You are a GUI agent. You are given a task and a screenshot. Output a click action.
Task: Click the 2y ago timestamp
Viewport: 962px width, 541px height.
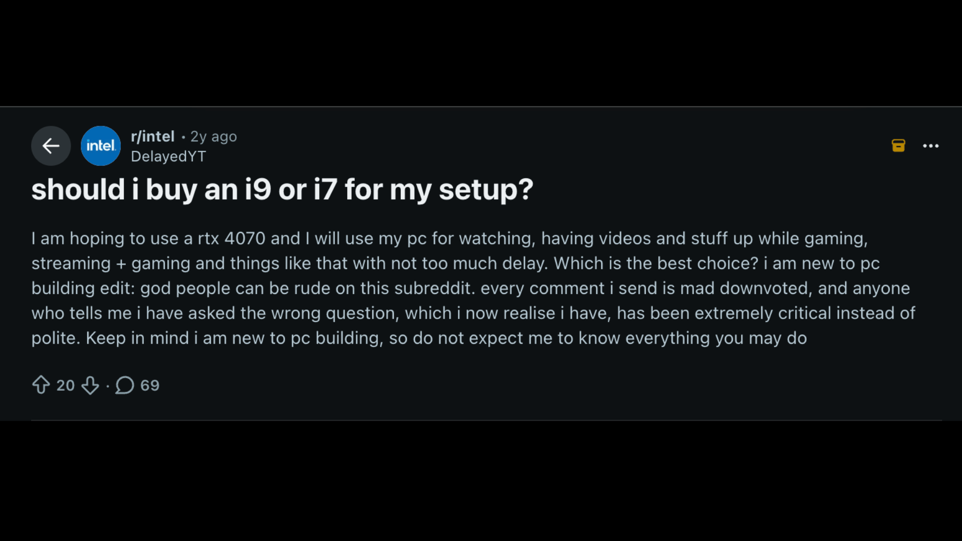[212, 136]
